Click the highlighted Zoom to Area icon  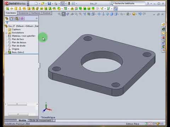pyautogui.click(x=64, y=14)
